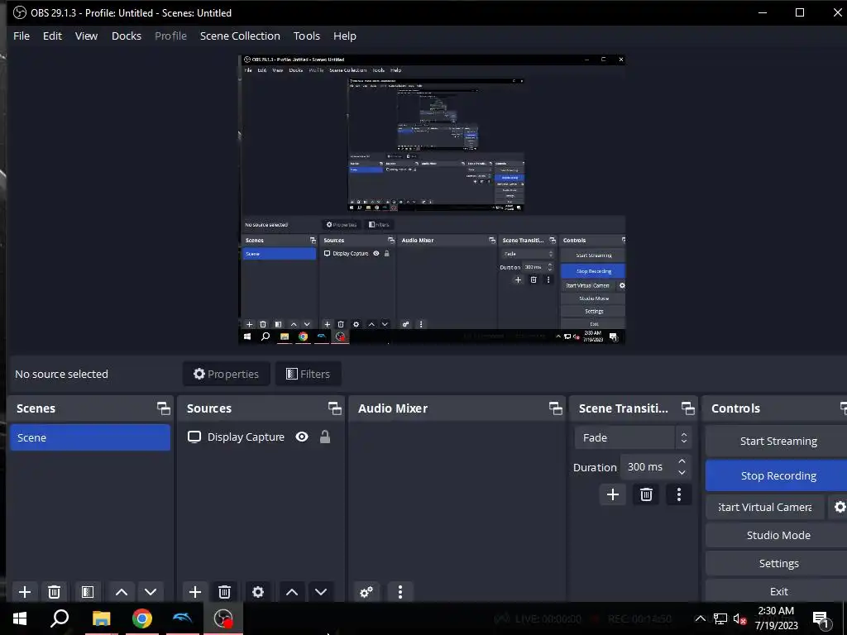This screenshot has height=635, width=847.
Task: Show hidden system tray icons chevron
Action: (700, 618)
